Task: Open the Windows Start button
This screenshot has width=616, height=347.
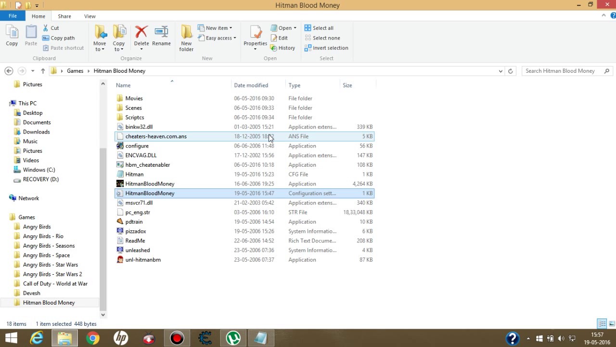Action: coord(11,338)
